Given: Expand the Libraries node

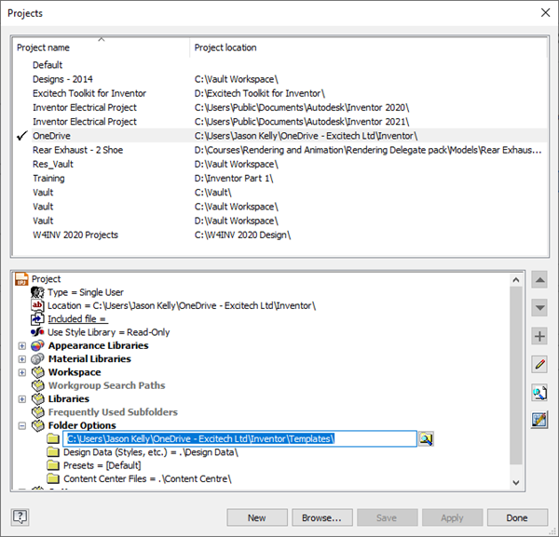Looking at the screenshot, I should [22, 399].
